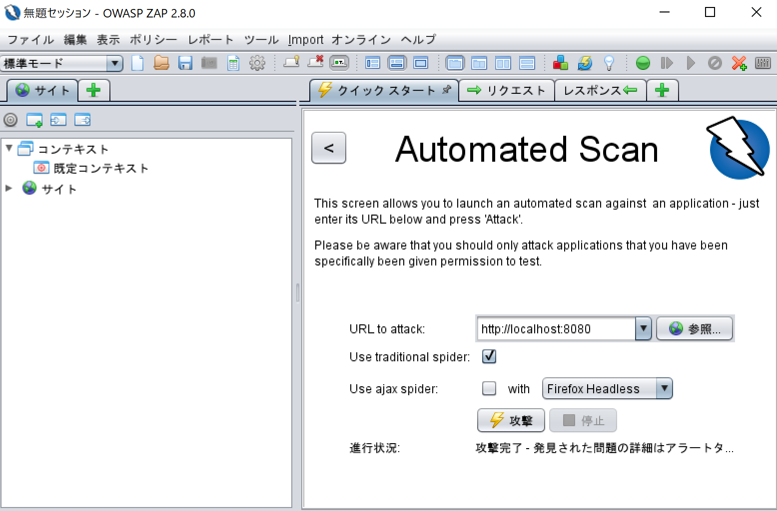Viewport: 777px width, 511px height.
Task: Enable the Use ajax spider option
Action: tap(489, 388)
